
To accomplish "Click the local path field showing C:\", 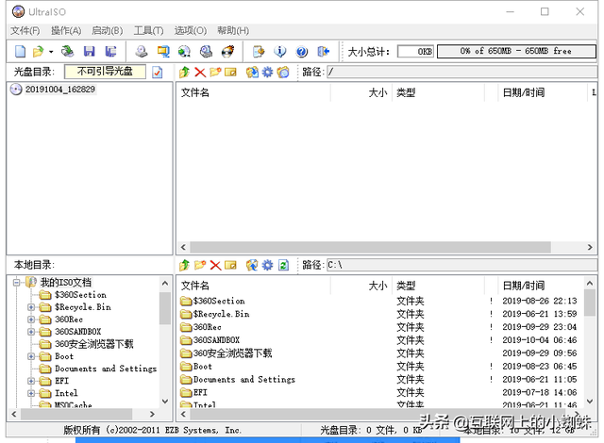I will click(x=461, y=265).
